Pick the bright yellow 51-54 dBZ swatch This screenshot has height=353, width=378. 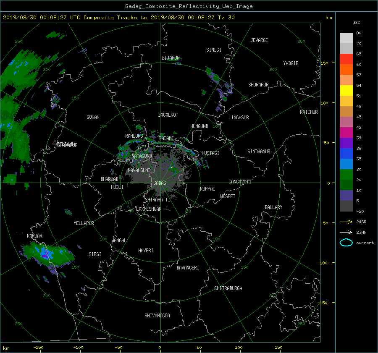[346, 91]
